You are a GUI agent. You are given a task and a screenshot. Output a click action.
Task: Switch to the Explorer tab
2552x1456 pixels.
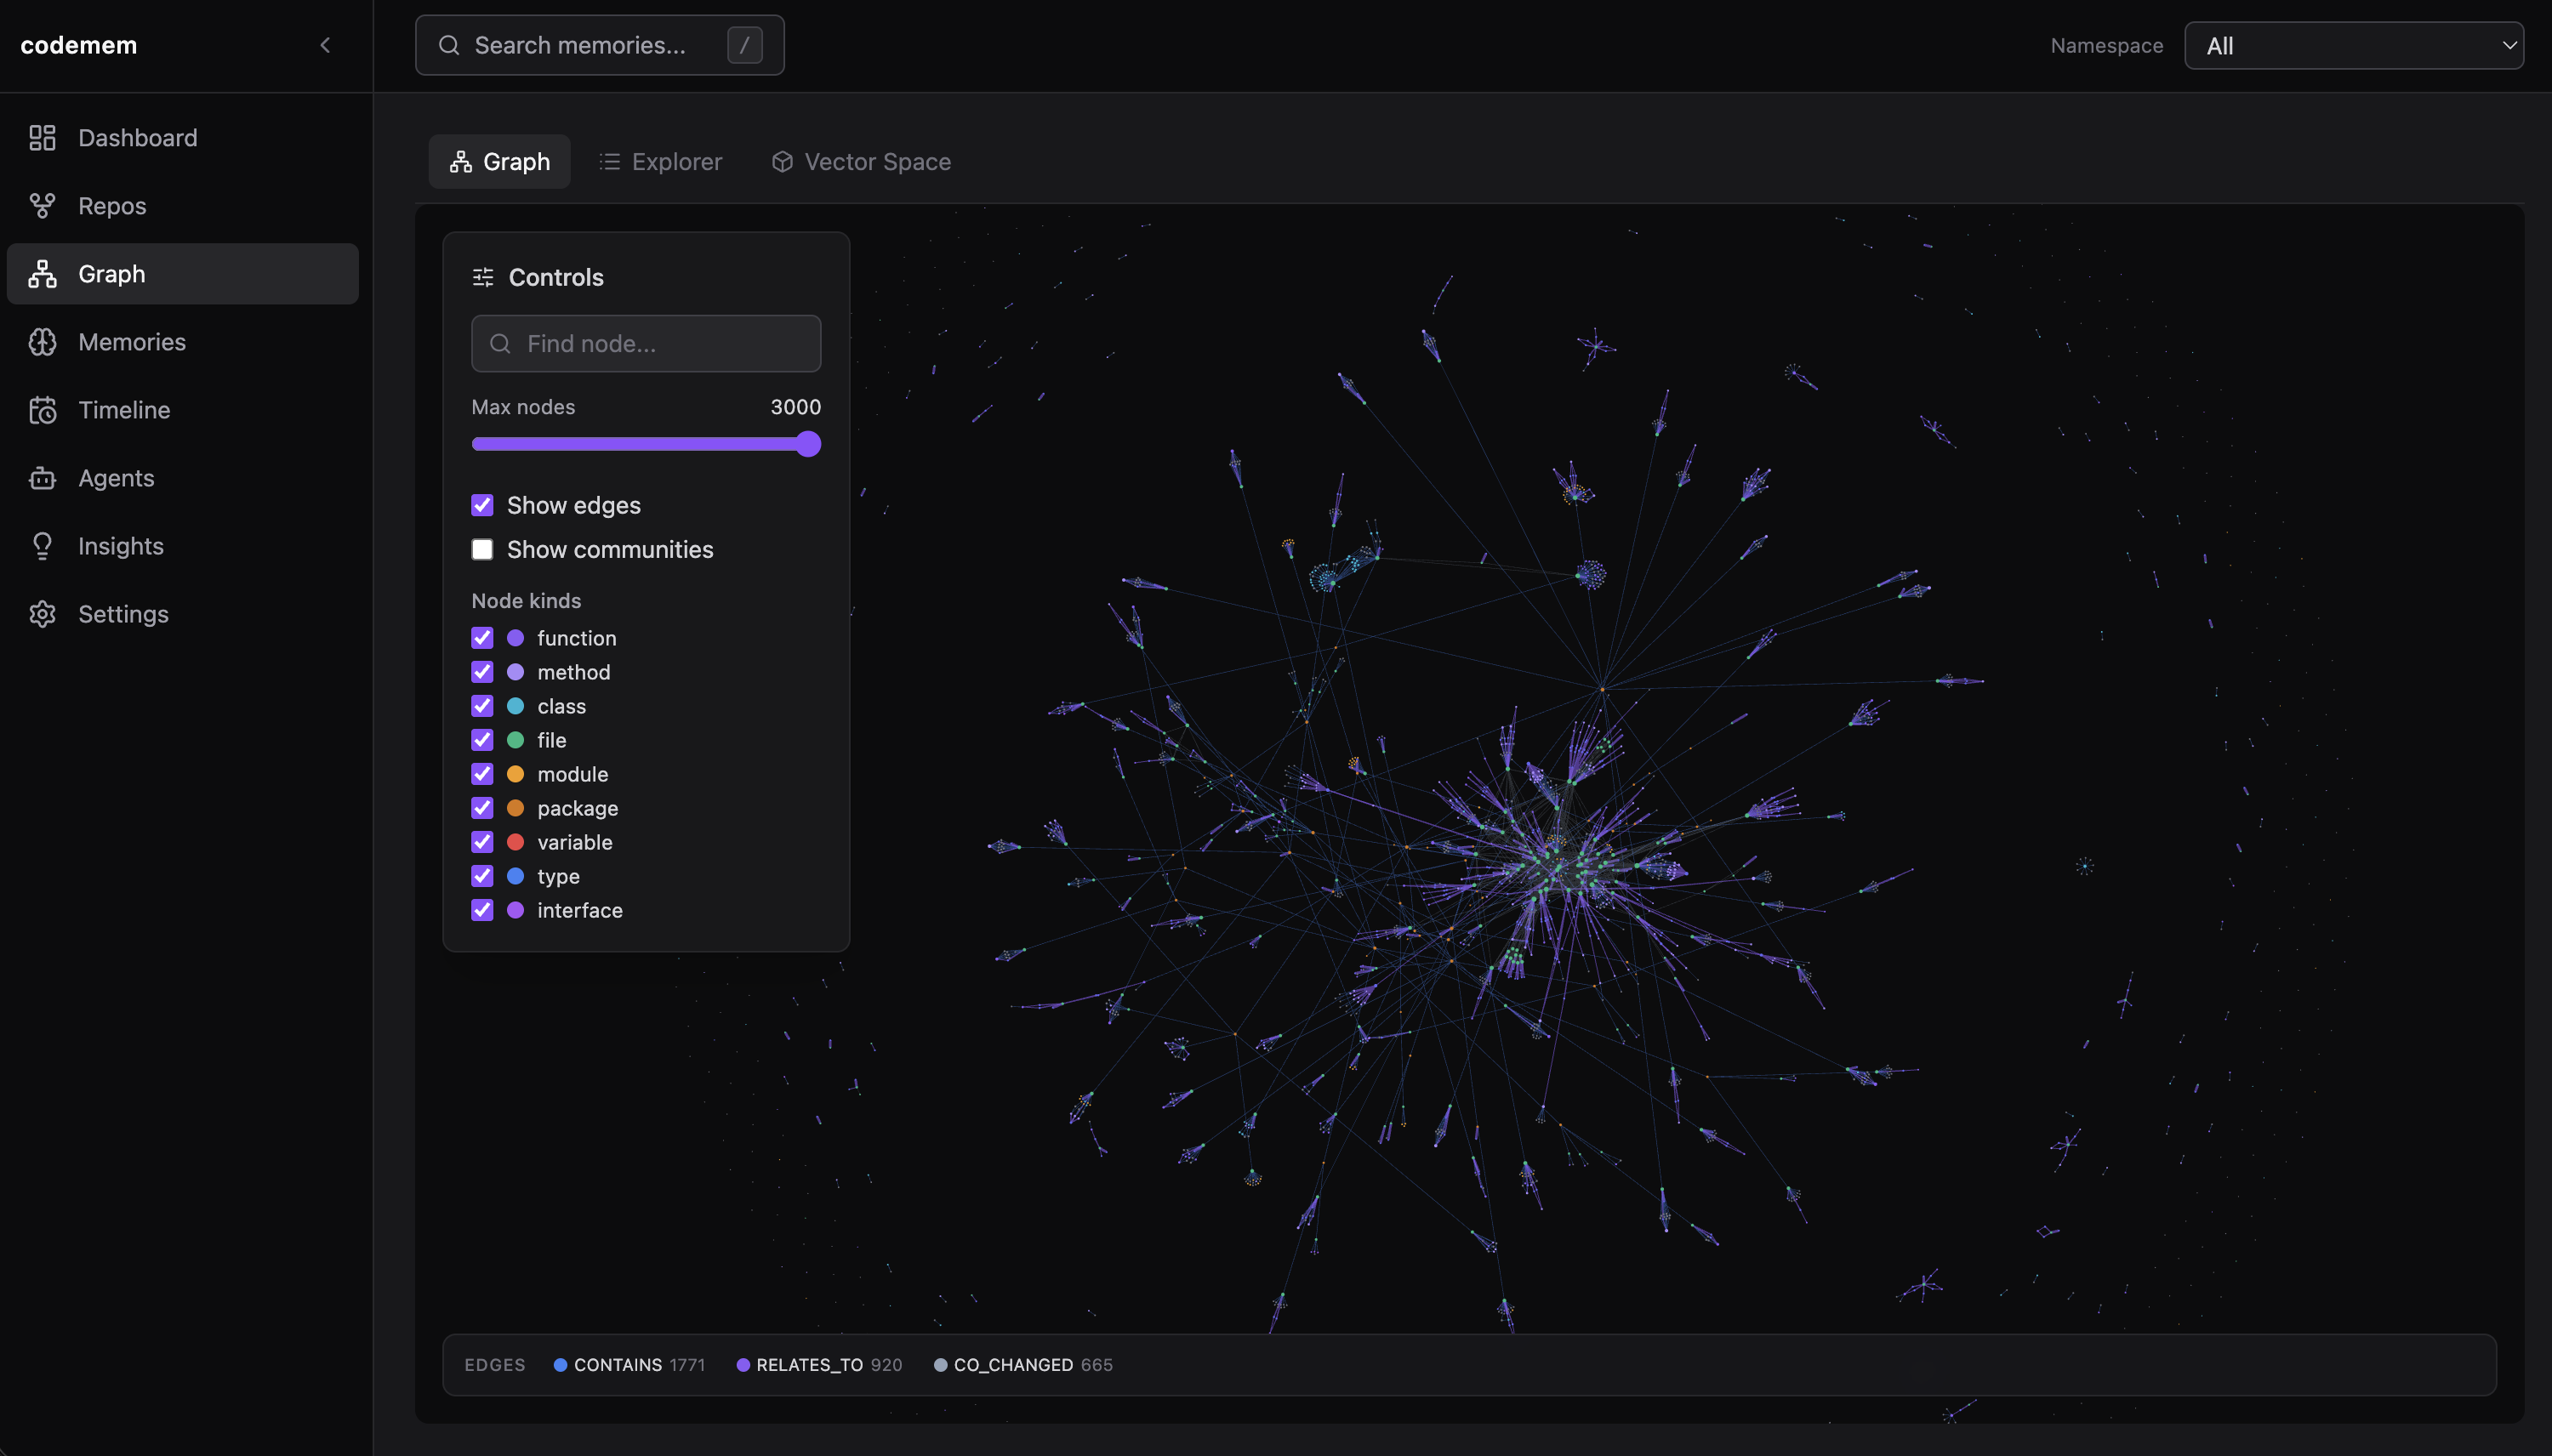(660, 161)
